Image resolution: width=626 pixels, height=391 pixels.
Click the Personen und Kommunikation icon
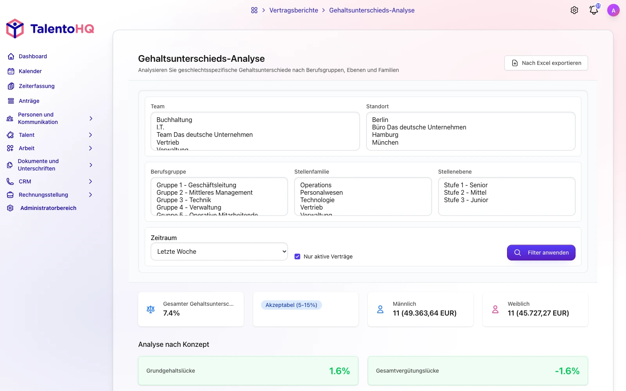[10, 118]
